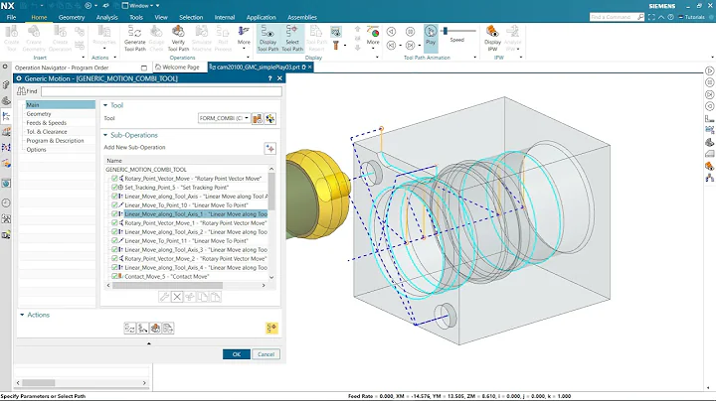Switch to Analysis ribbon tab
Viewport: 716px width, 401px height.
tap(106, 17)
